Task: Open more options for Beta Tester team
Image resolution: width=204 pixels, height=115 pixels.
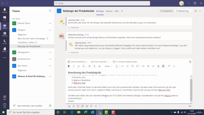Action: [50, 66]
